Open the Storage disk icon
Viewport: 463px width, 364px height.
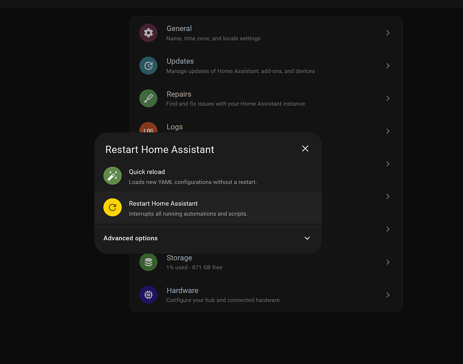tap(148, 262)
